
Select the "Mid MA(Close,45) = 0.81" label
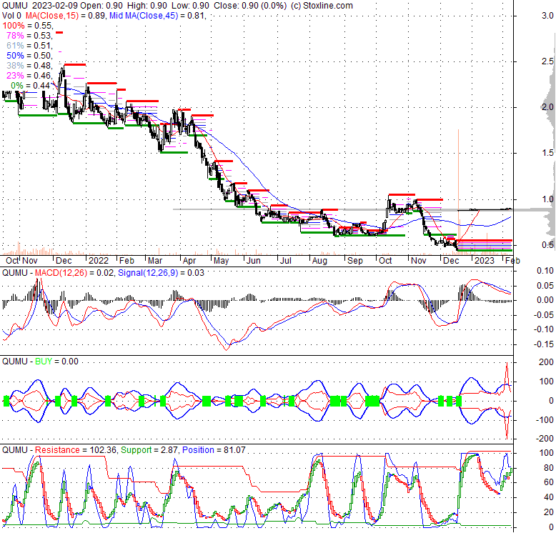click(157, 16)
